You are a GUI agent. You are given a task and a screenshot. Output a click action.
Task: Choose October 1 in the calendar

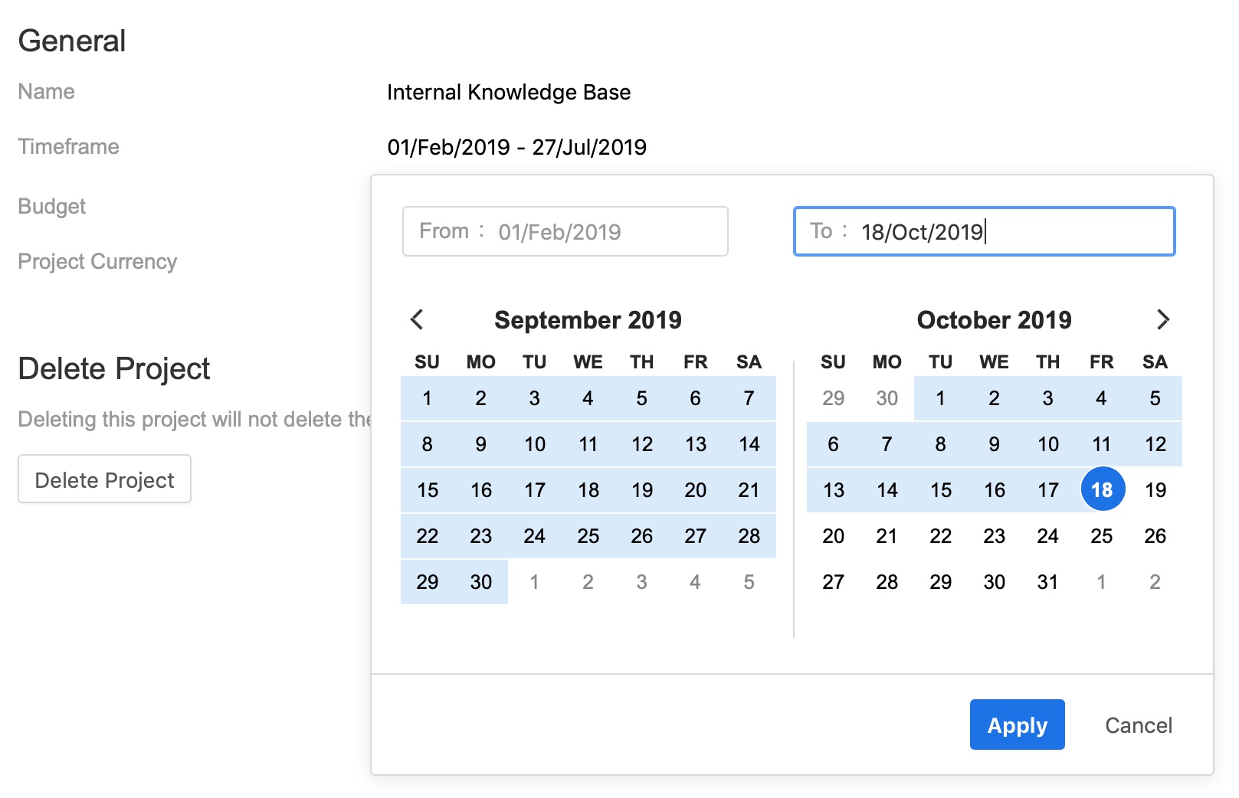(x=940, y=398)
